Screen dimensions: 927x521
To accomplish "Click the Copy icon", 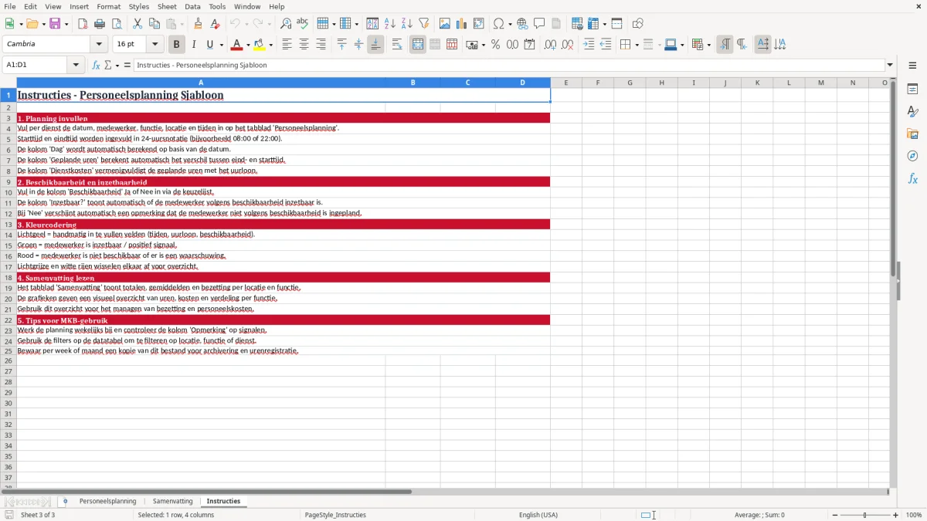I will click(154, 24).
